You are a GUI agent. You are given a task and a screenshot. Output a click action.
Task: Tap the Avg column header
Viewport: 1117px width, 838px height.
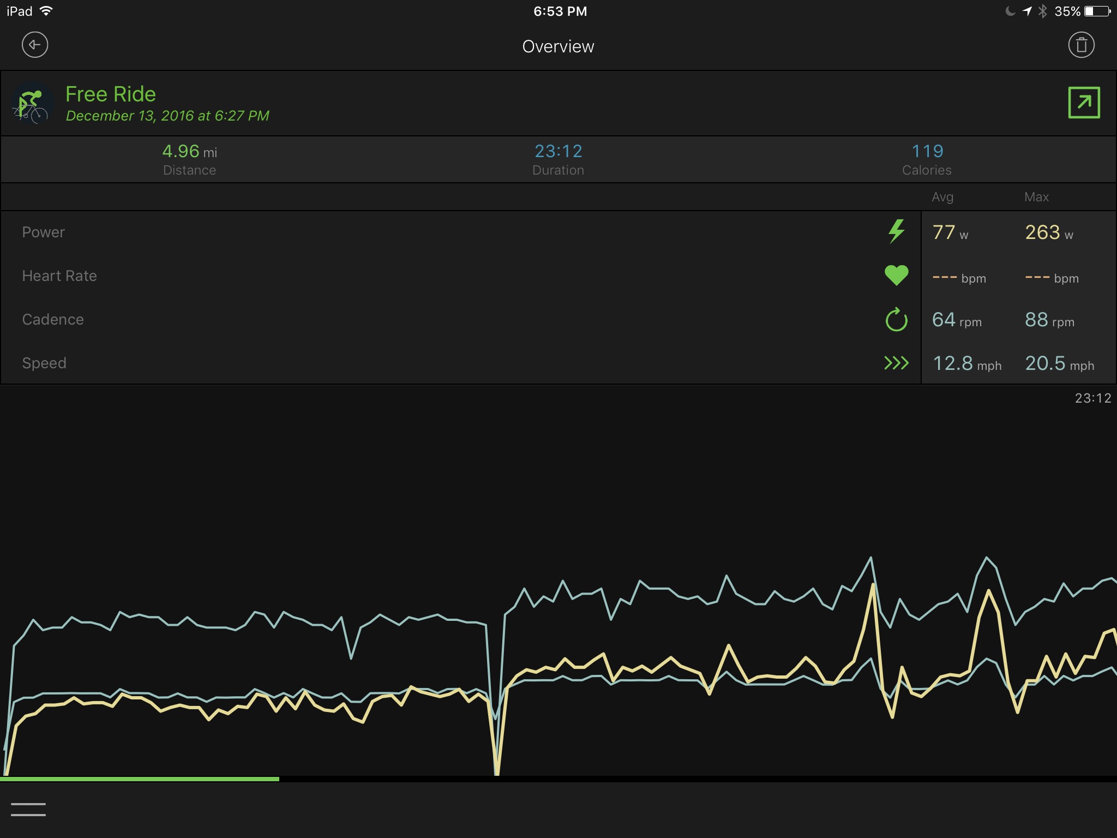(942, 197)
